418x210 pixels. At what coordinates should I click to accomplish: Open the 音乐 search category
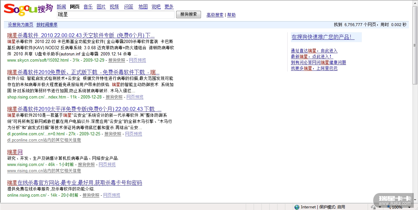[88, 7]
